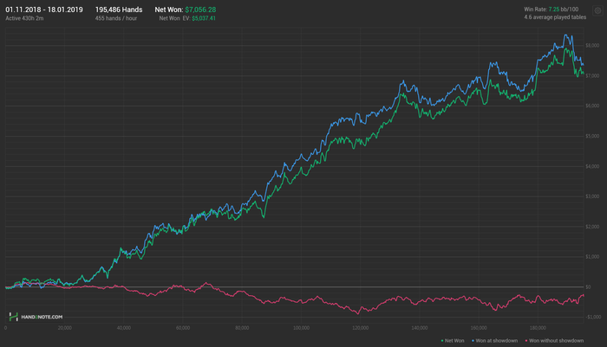This screenshot has width=607, height=347.
Task: Open the HAND2NOTE.COM watermark link
Action: [x=42, y=317]
